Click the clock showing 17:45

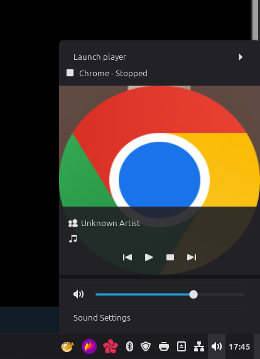pyautogui.click(x=239, y=347)
